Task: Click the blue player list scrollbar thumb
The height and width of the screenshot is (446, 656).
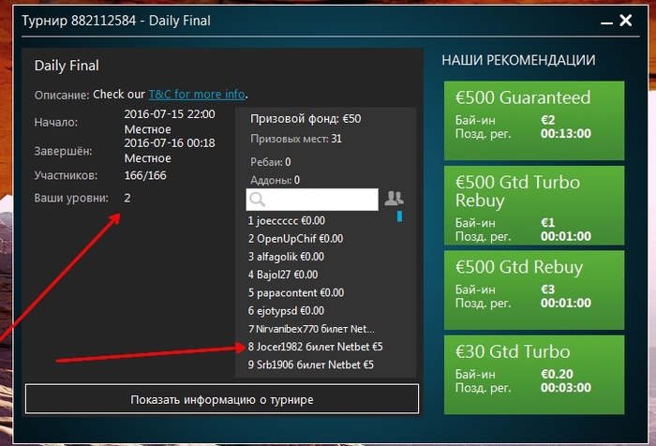Action: (x=399, y=216)
